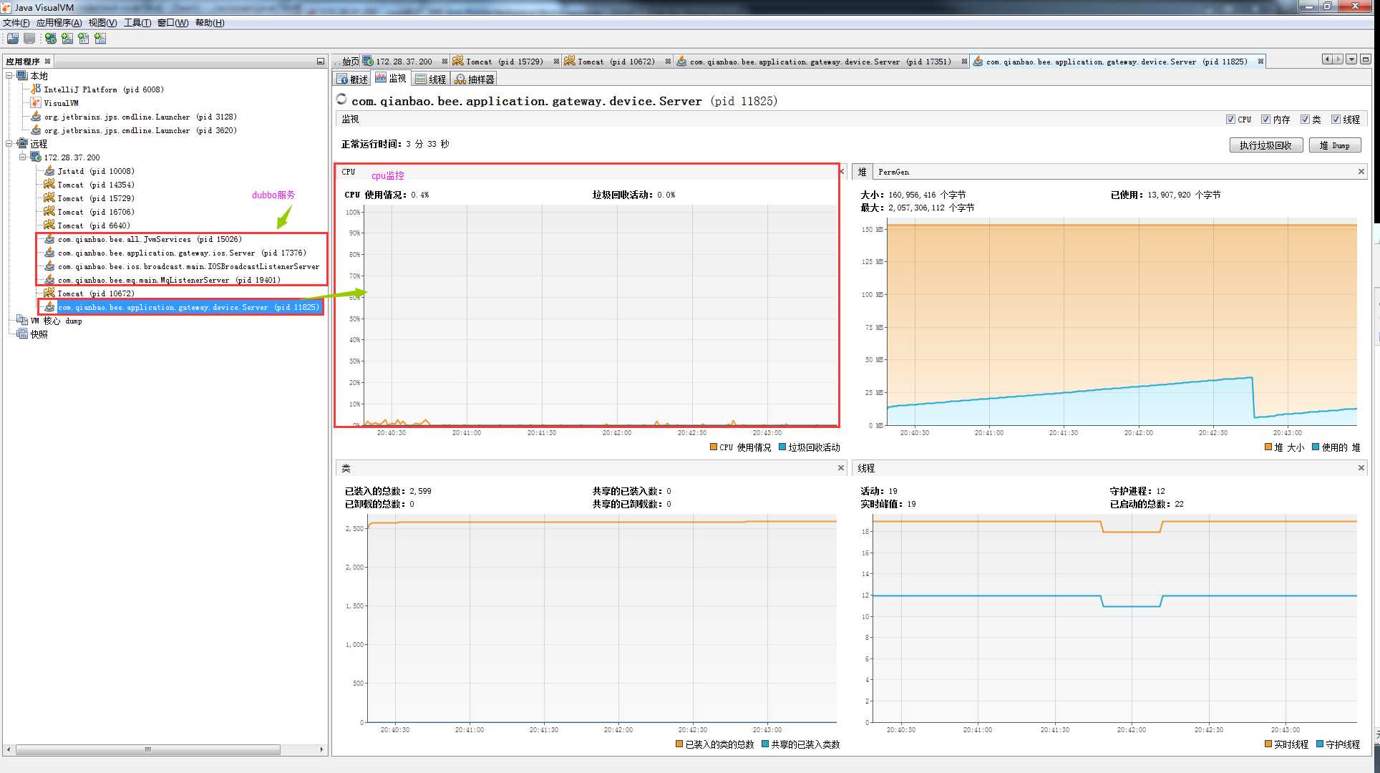Click the 堆 Dump button
The image size is (1380, 773).
click(1335, 145)
